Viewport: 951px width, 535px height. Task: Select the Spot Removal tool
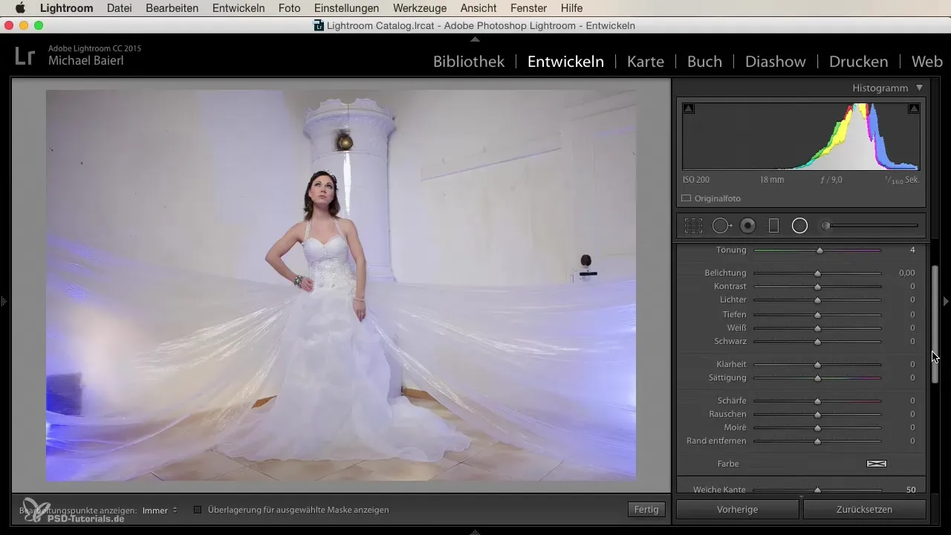point(722,226)
